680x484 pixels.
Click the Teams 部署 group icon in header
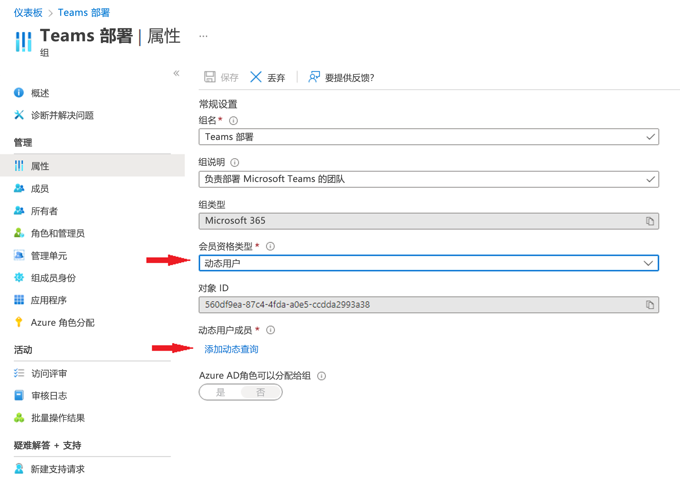pyautogui.click(x=23, y=42)
